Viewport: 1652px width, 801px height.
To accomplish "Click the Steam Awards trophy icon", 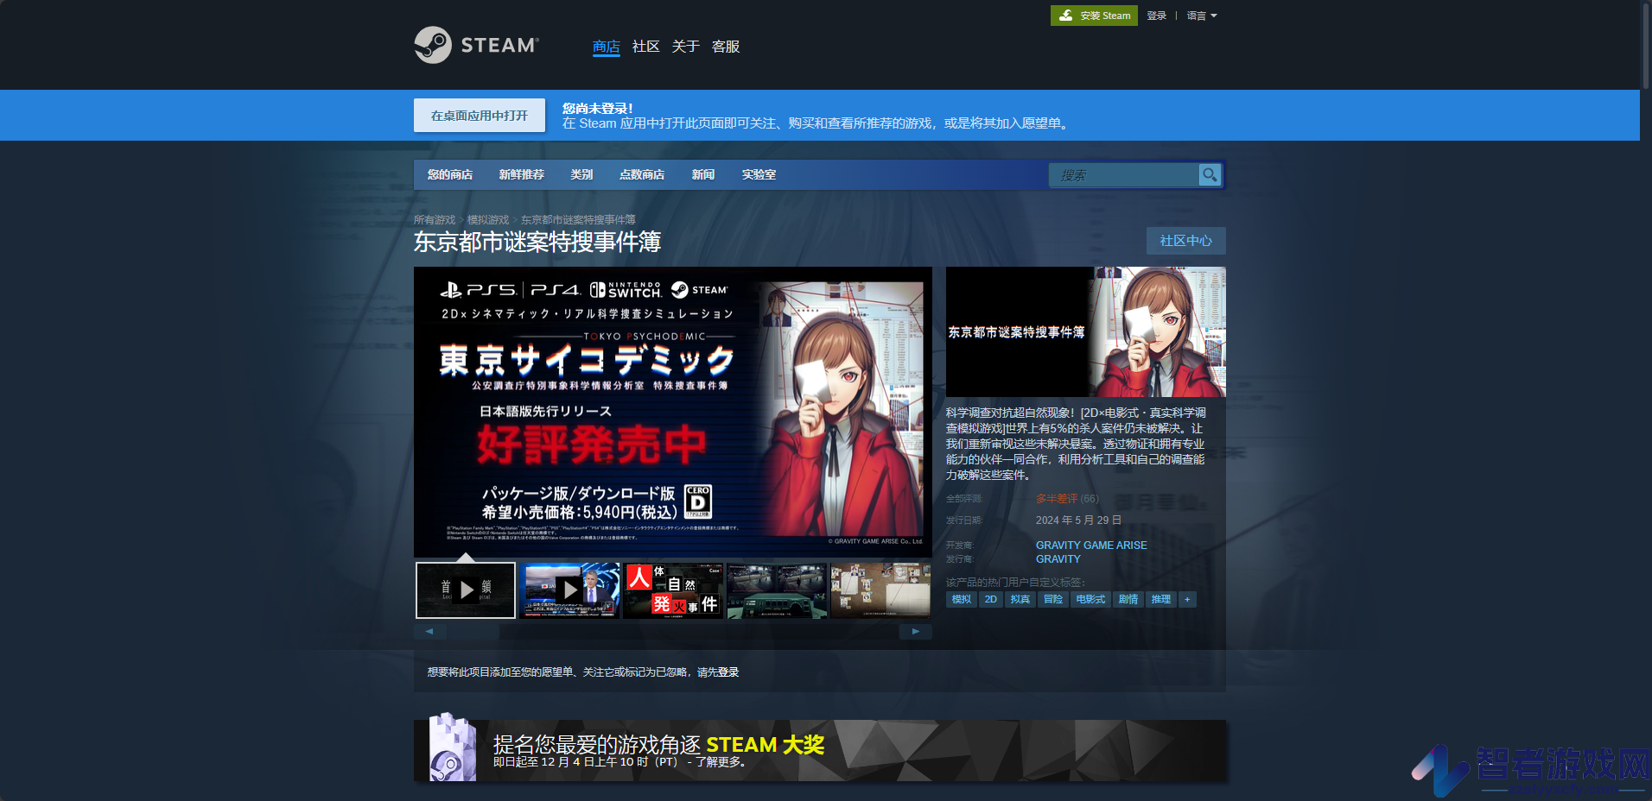I will 453,748.
